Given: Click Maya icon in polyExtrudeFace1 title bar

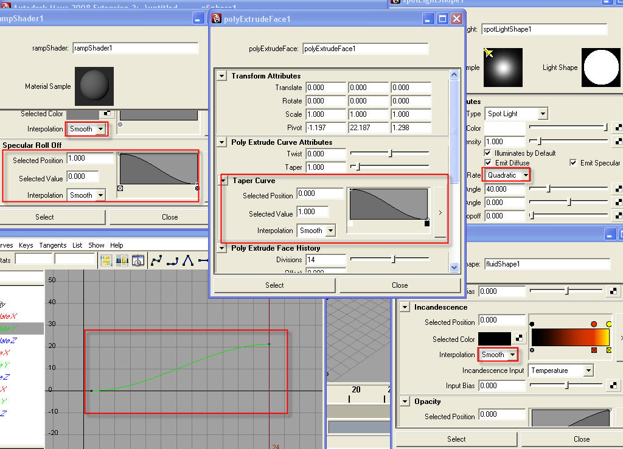Looking at the screenshot, I should coord(216,19).
